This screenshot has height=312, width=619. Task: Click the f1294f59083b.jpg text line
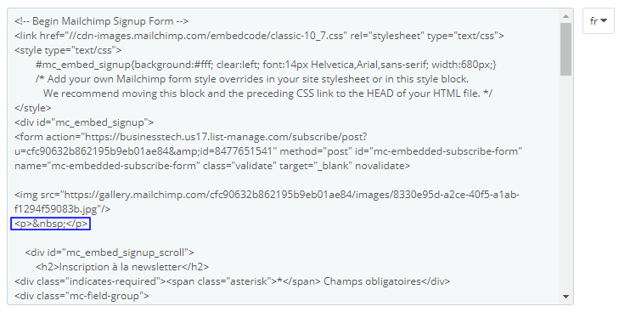click(x=62, y=209)
